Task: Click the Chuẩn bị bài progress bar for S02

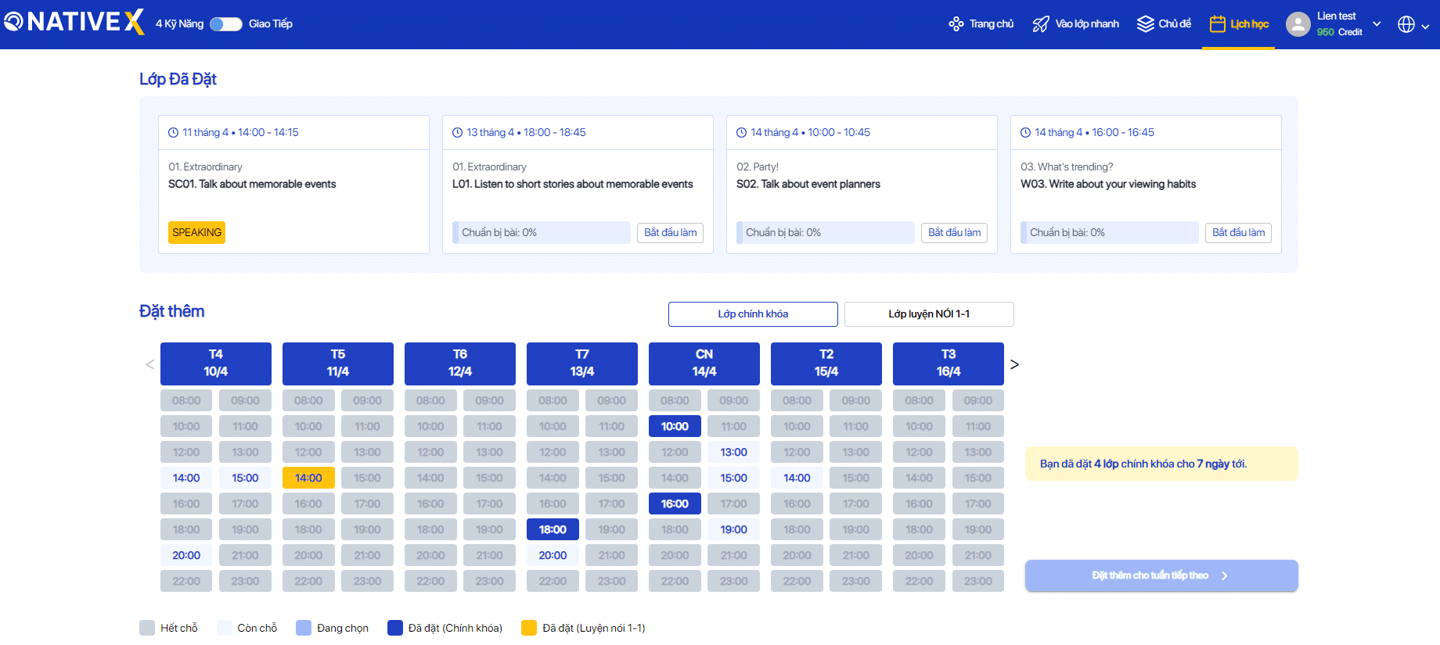Action: [825, 233]
